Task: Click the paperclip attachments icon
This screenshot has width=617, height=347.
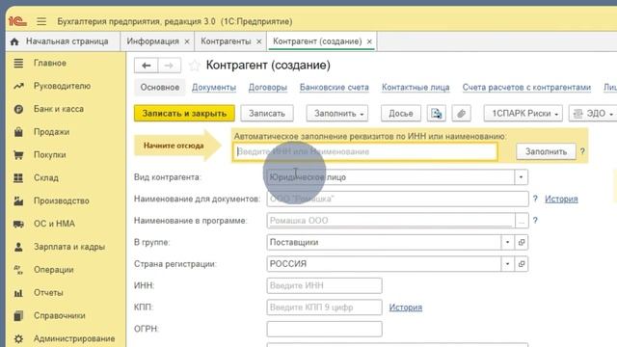Action: pos(461,114)
